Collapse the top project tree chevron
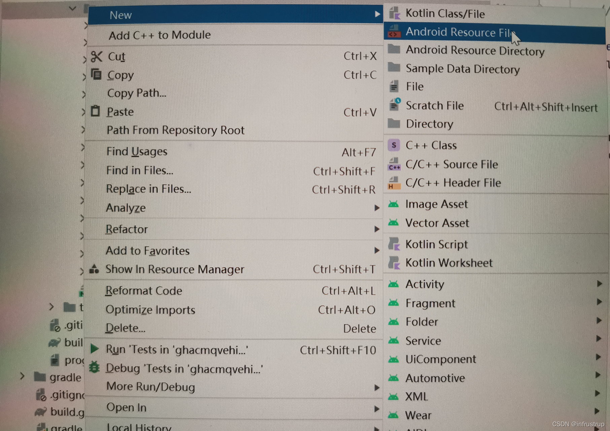Image resolution: width=610 pixels, height=431 pixels. [72, 8]
